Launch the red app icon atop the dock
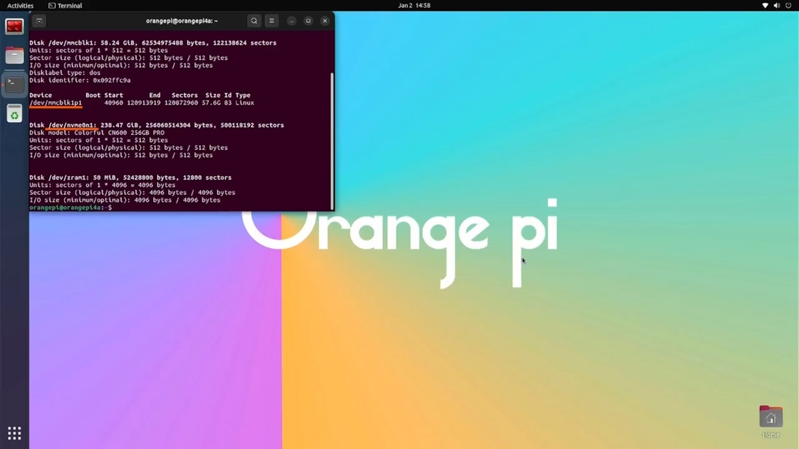799x449 pixels. click(15, 27)
